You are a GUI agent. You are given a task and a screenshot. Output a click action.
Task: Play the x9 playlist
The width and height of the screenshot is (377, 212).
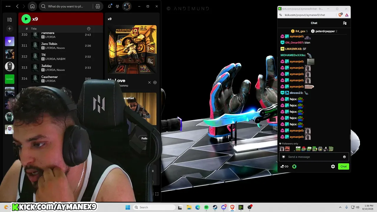26,19
